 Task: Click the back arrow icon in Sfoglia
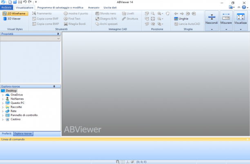[176, 13]
